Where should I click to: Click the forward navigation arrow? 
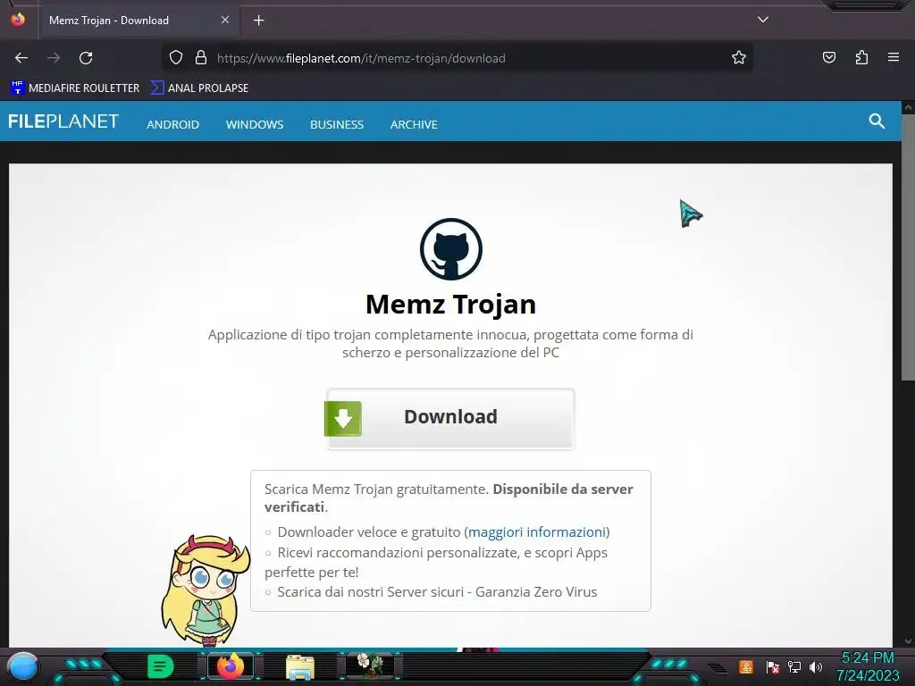54,58
